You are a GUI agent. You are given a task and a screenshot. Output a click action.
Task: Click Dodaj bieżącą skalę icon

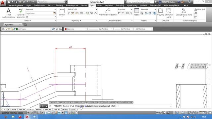tap(184, 12)
